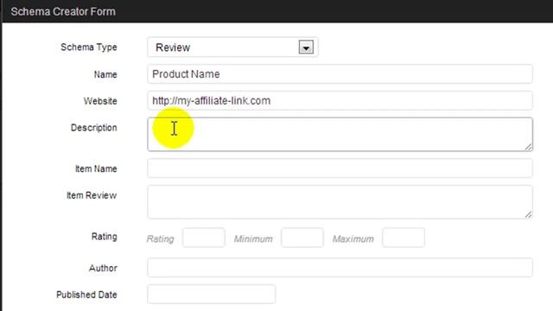553x311 pixels.
Task: Grab the Item Review textarea resize handle
Action: point(528,214)
